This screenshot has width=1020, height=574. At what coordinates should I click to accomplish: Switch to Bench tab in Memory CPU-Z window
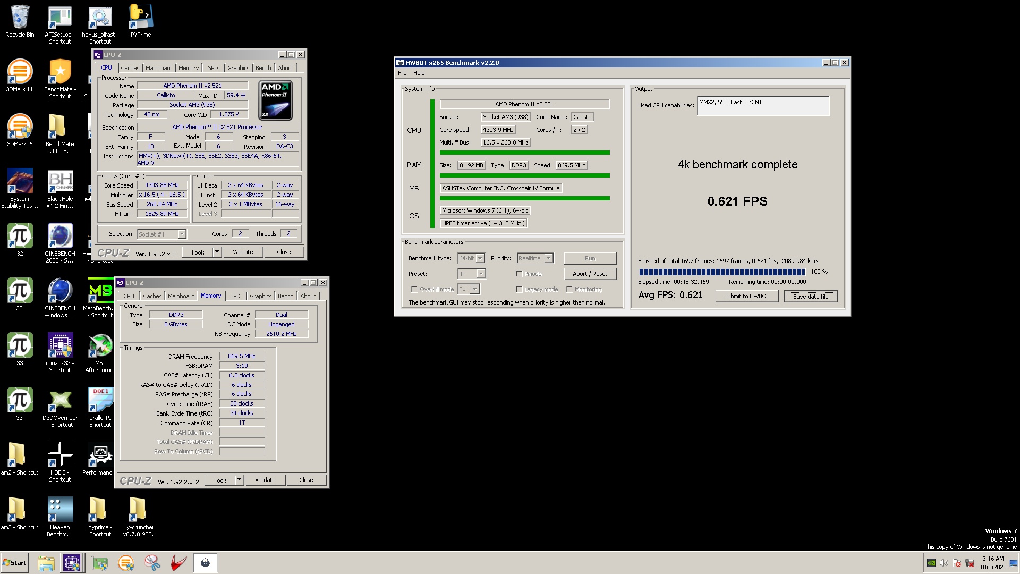(285, 296)
